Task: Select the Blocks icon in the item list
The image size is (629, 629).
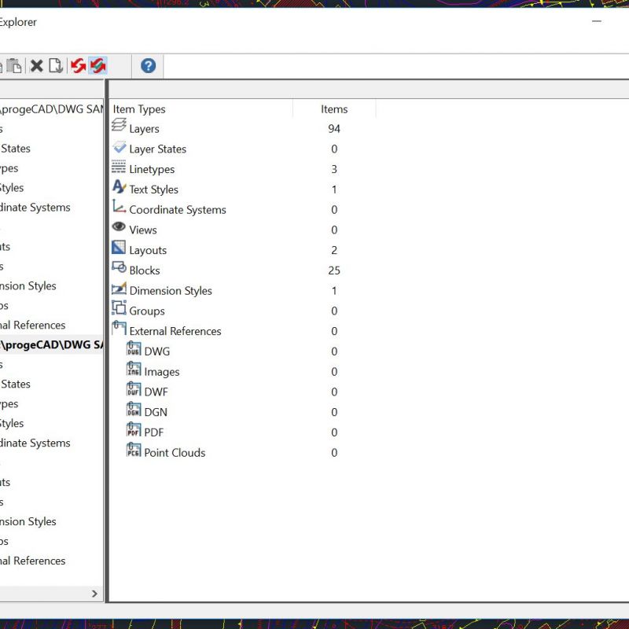Action: point(120,270)
